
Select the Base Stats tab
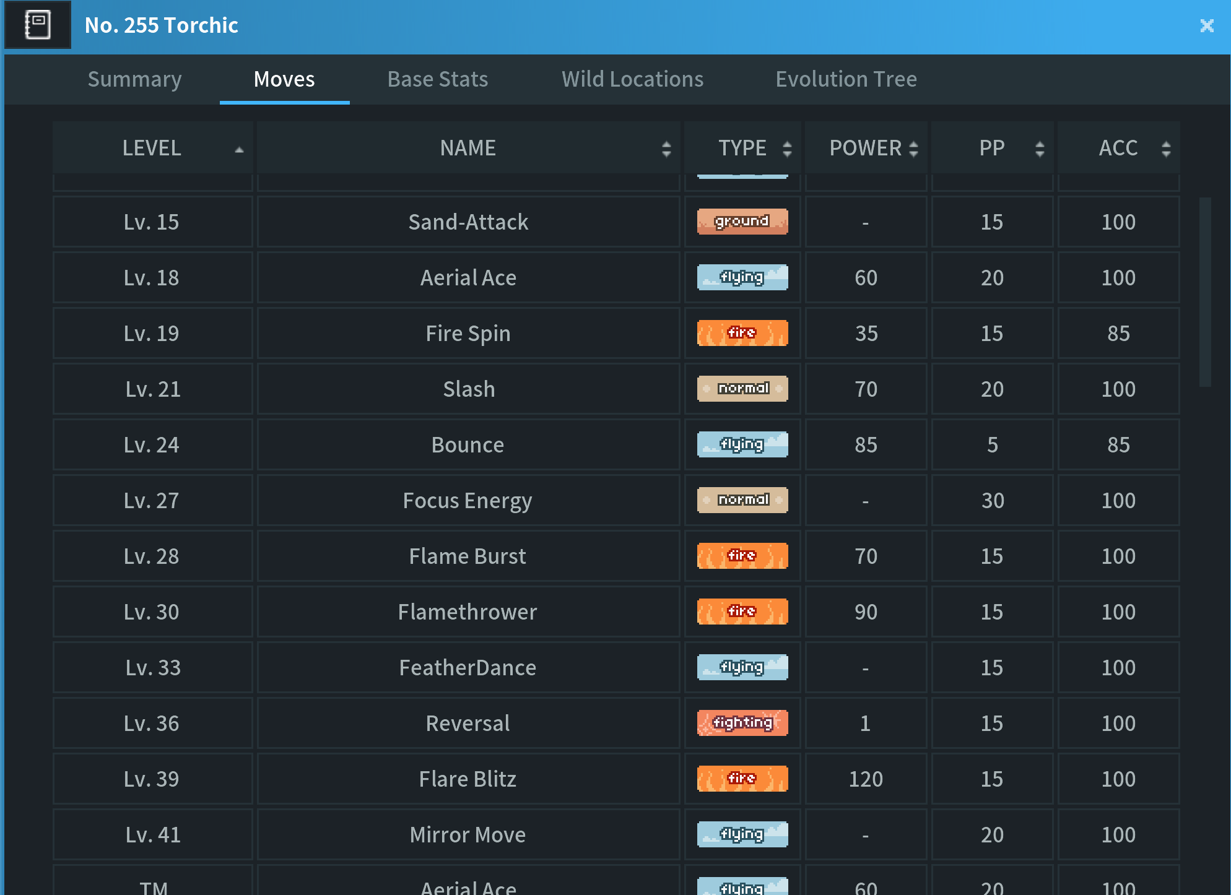tap(437, 79)
